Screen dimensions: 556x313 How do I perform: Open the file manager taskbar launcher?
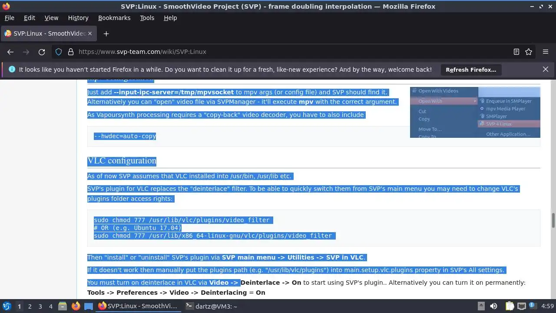[63, 306]
